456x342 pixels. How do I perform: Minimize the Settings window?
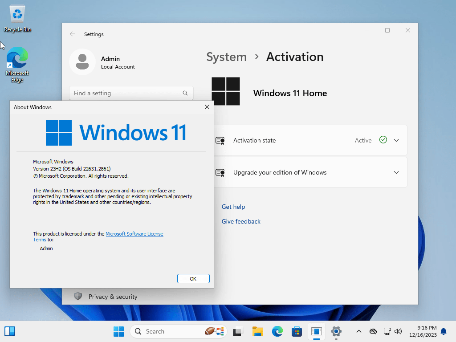pyautogui.click(x=367, y=30)
